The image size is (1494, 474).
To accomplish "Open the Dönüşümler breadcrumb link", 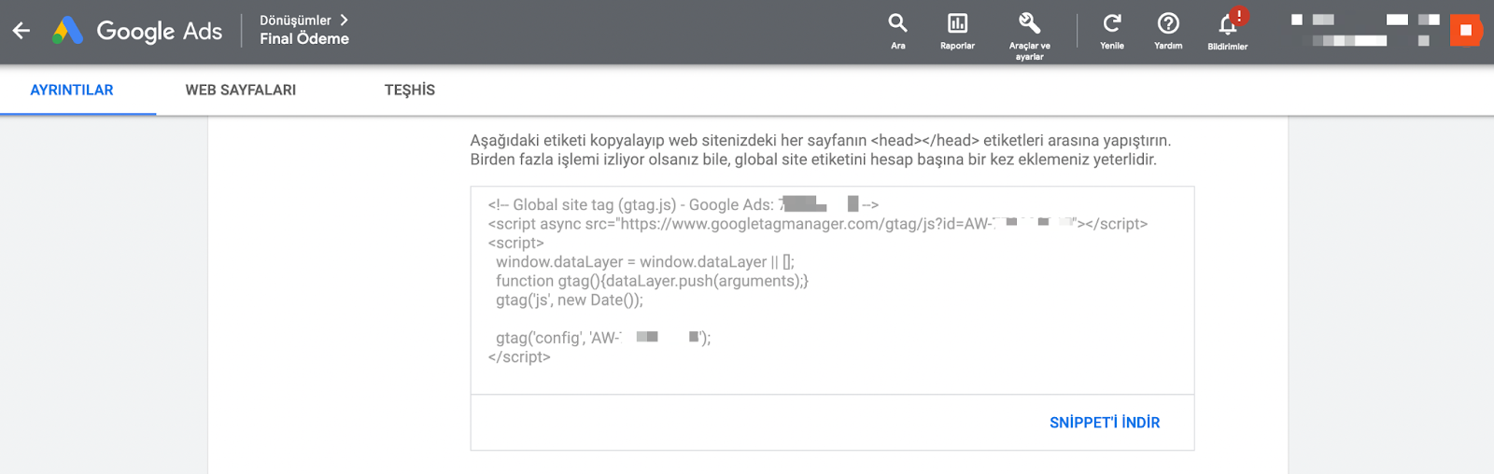I will (295, 20).
